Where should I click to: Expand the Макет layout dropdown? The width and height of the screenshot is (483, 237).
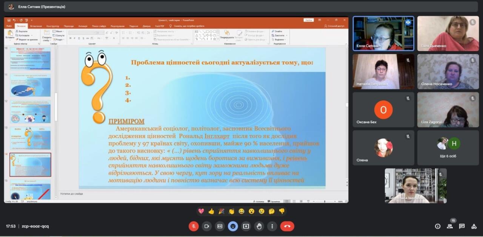[x=59, y=31]
